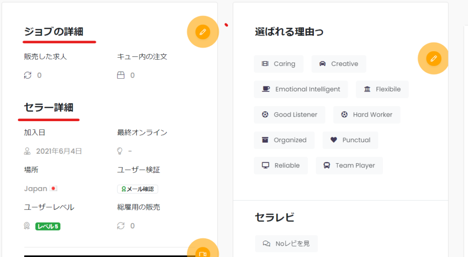Click the box icon under キュー内の注文
Screen dimensions: 468x257
coord(121,75)
